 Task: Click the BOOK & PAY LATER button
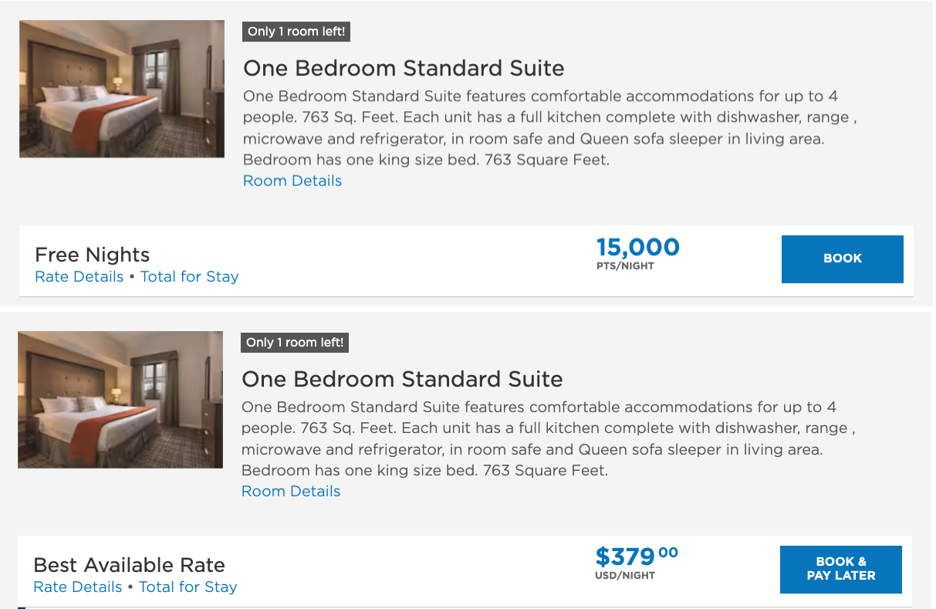[841, 569]
